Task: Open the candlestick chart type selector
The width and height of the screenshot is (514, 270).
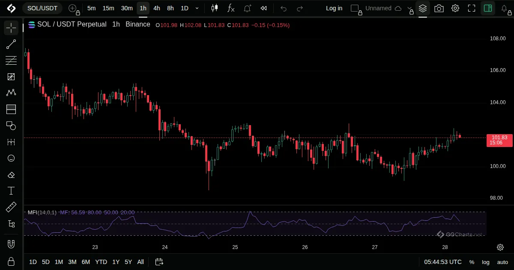Action: (215, 8)
